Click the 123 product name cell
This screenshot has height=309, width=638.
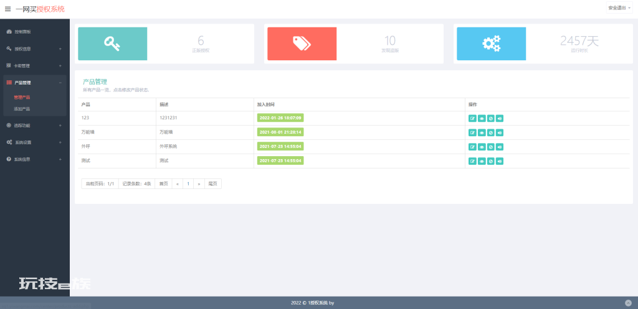(x=117, y=118)
